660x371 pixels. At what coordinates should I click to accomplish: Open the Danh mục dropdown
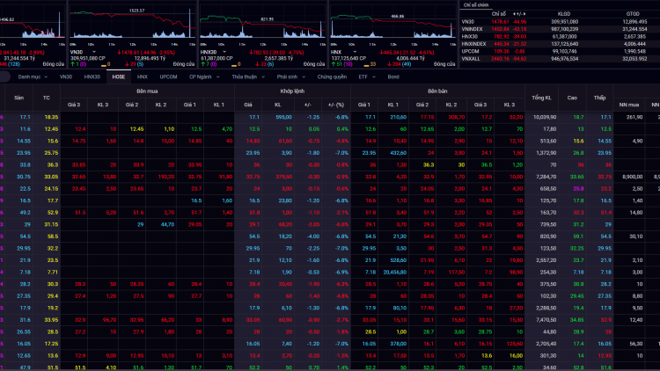click(35, 77)
